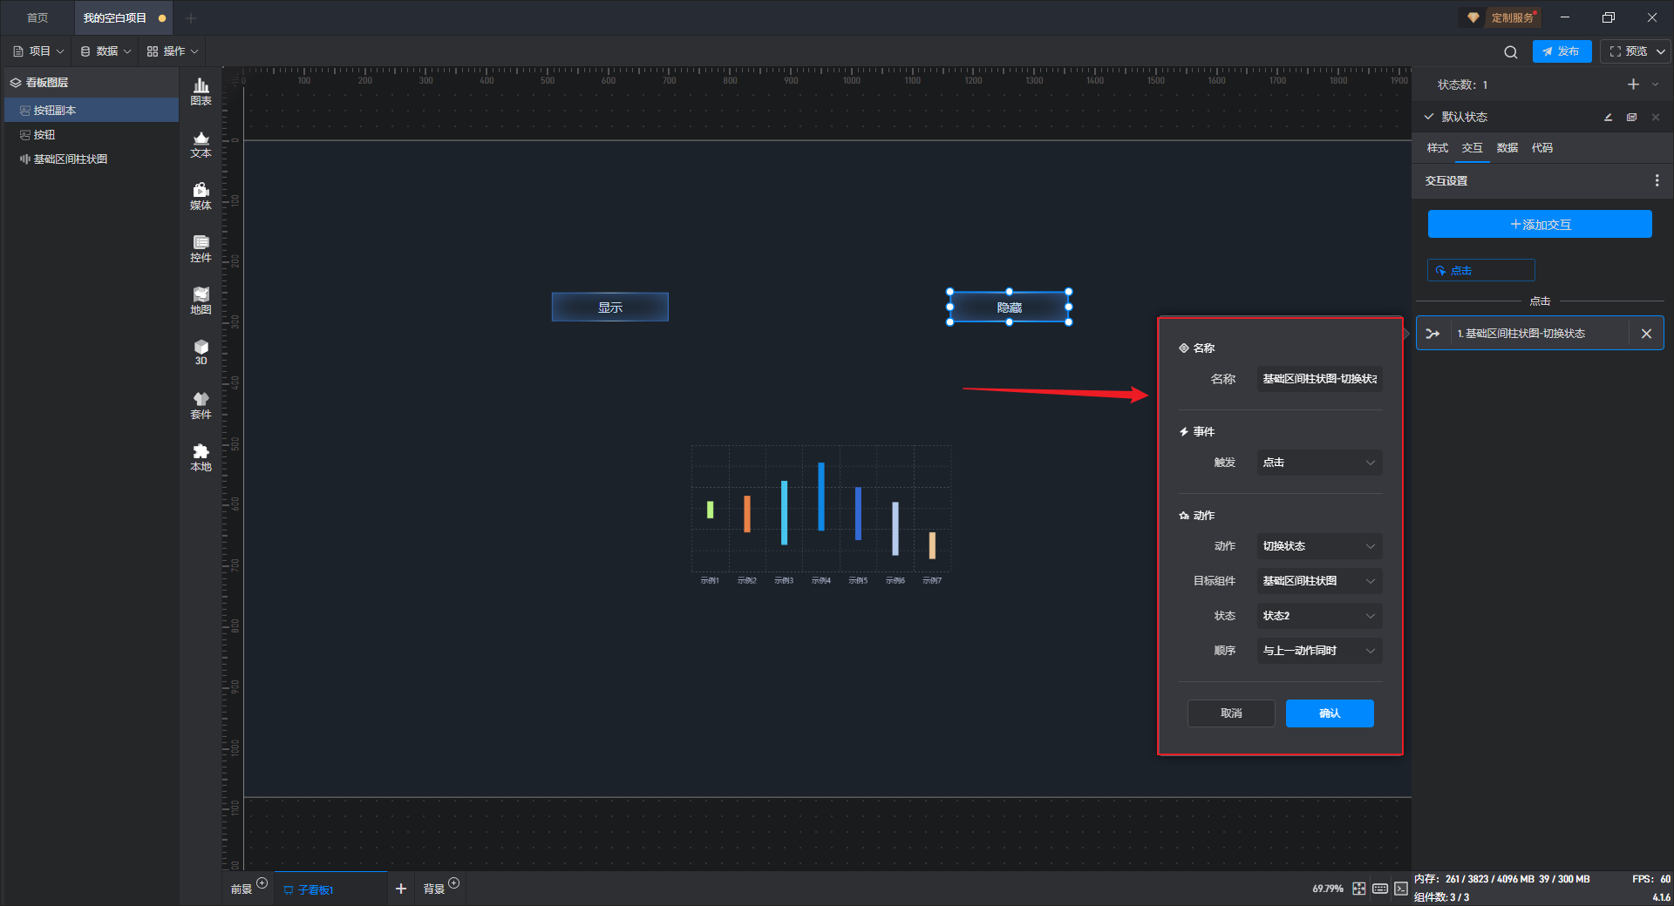Click the search magnifier icon in toolbar
1674x906 pixels.
tap(1510, 52)
